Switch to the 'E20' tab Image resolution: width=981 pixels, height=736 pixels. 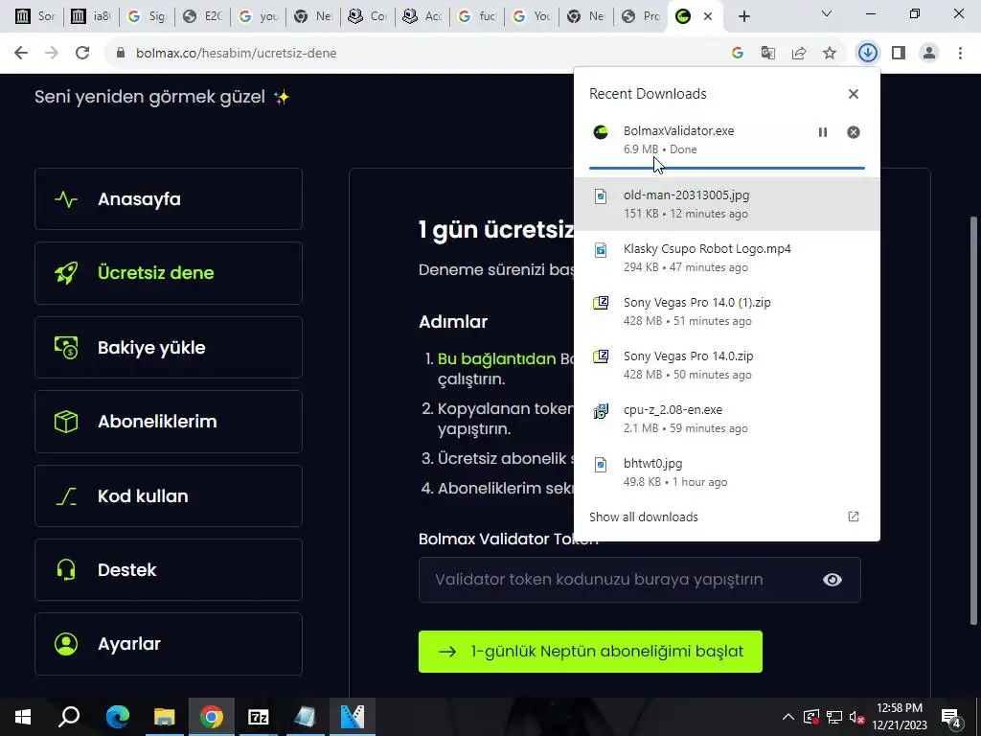[203, 16]
